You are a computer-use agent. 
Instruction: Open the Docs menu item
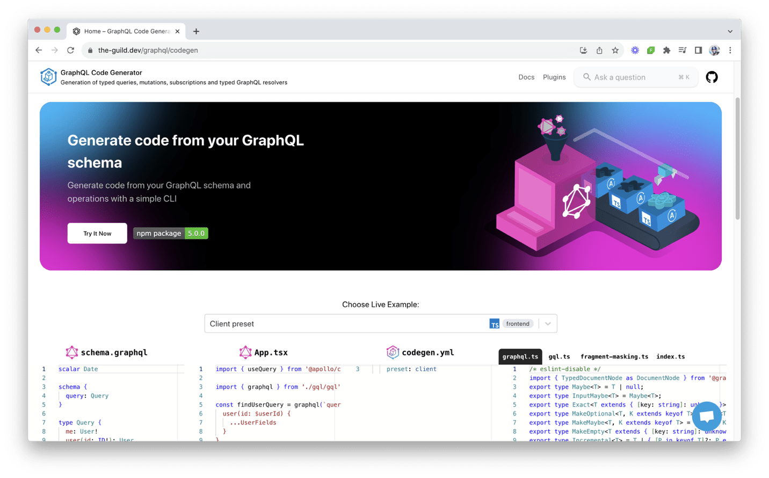tap(526, 77)
